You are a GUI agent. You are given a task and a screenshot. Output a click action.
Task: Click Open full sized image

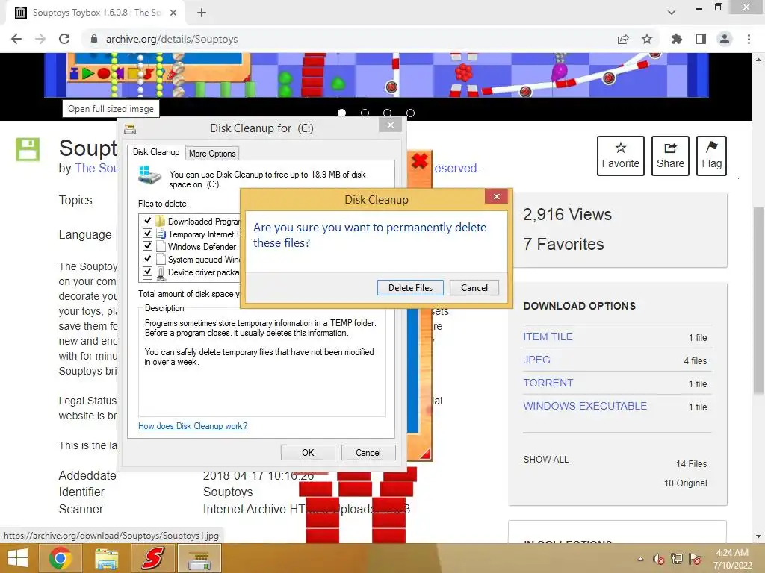pyautogui.click(x=111, y=109)
